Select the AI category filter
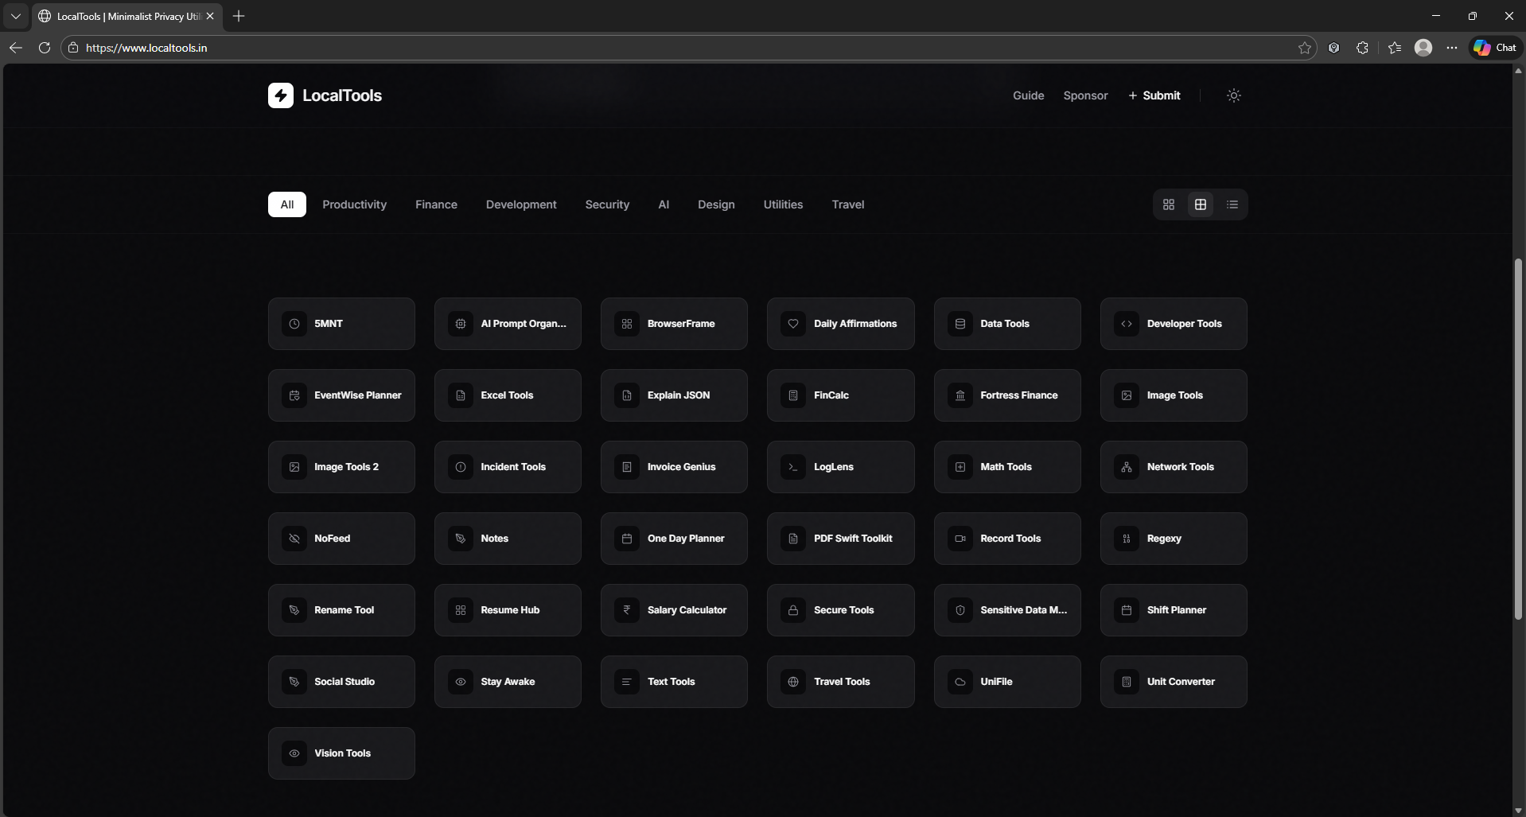 click(664, 204)
